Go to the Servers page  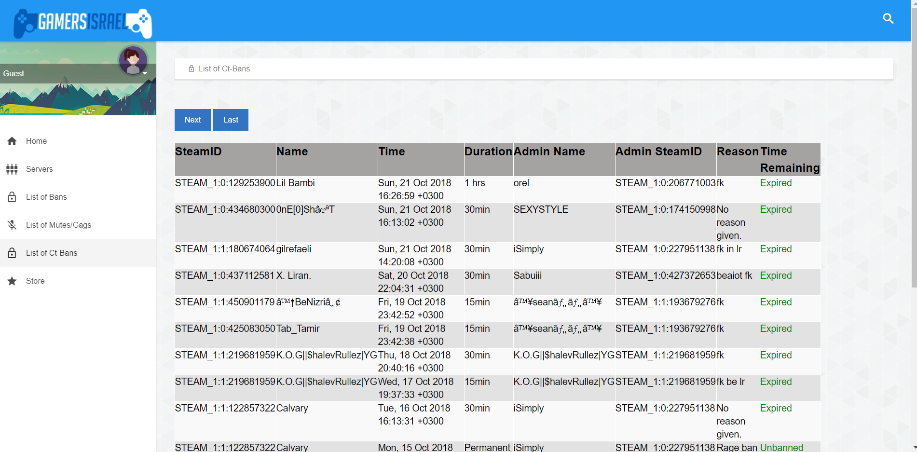click(40, 169)
